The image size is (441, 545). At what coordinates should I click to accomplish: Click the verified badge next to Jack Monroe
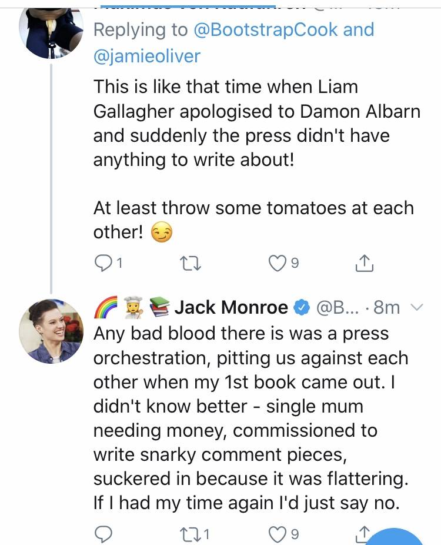pyautogui.click(x=302, y=307)
